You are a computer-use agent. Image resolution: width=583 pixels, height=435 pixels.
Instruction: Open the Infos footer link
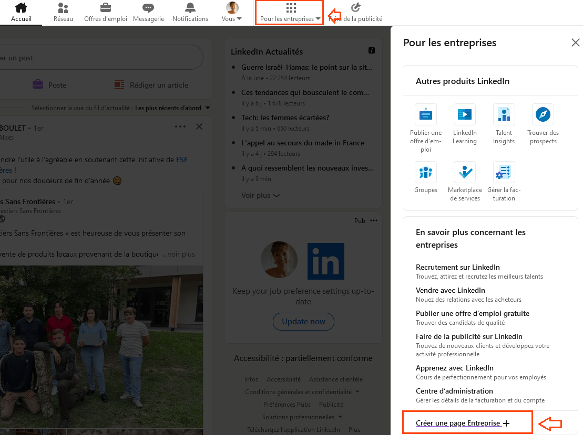(x=251, y=379)
